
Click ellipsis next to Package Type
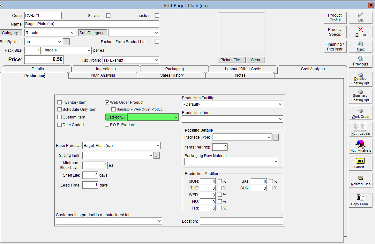click(x=275, y=137)
